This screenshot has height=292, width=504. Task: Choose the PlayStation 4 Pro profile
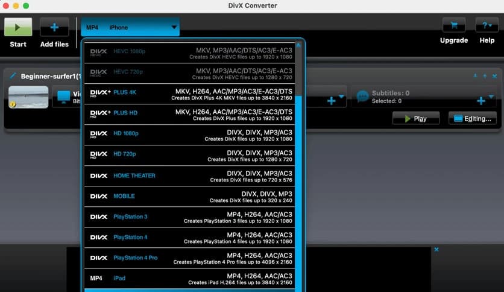[x=193, y=258]
